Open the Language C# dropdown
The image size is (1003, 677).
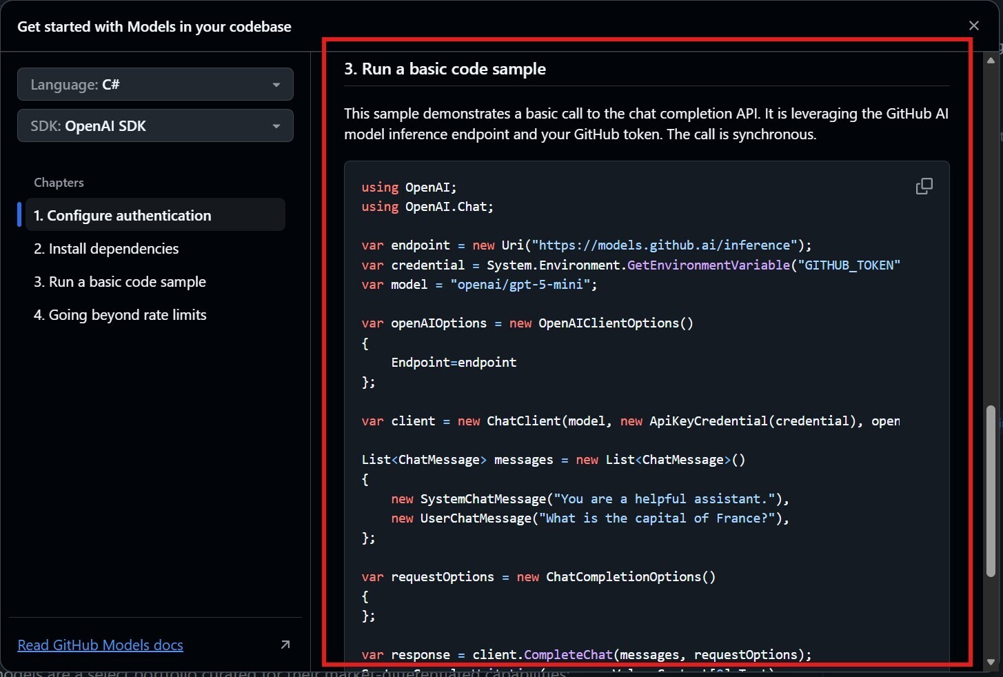(x=155, y=84)
